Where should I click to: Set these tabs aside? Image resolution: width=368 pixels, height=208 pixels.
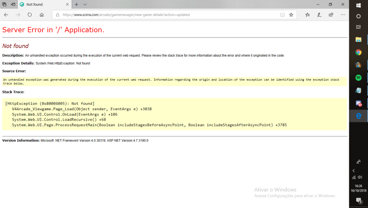[13, 4]
